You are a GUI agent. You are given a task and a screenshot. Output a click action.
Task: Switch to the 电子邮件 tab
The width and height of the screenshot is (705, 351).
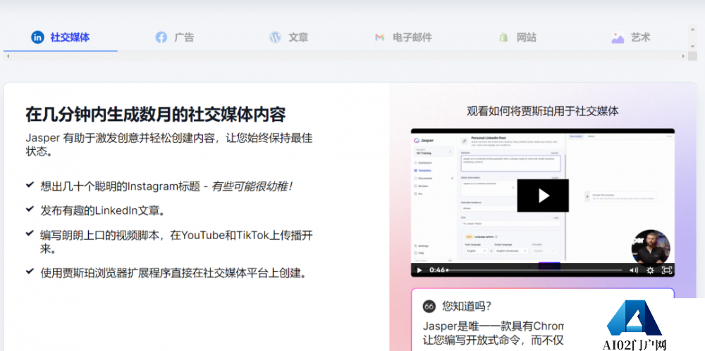pyautogui.click(x=403, y=37)
